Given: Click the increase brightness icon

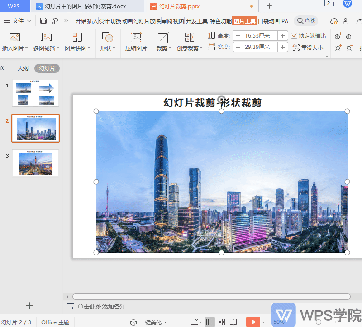Looking at the screenshot, I should [338, 48].
